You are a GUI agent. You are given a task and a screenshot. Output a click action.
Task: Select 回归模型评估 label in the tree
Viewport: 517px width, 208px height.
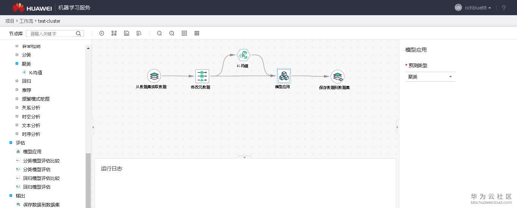(37, 187)
